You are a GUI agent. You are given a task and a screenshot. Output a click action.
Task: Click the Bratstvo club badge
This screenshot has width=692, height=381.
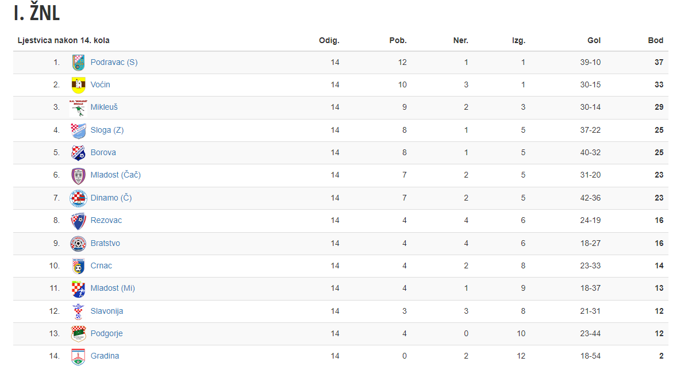tap(78, 244)
